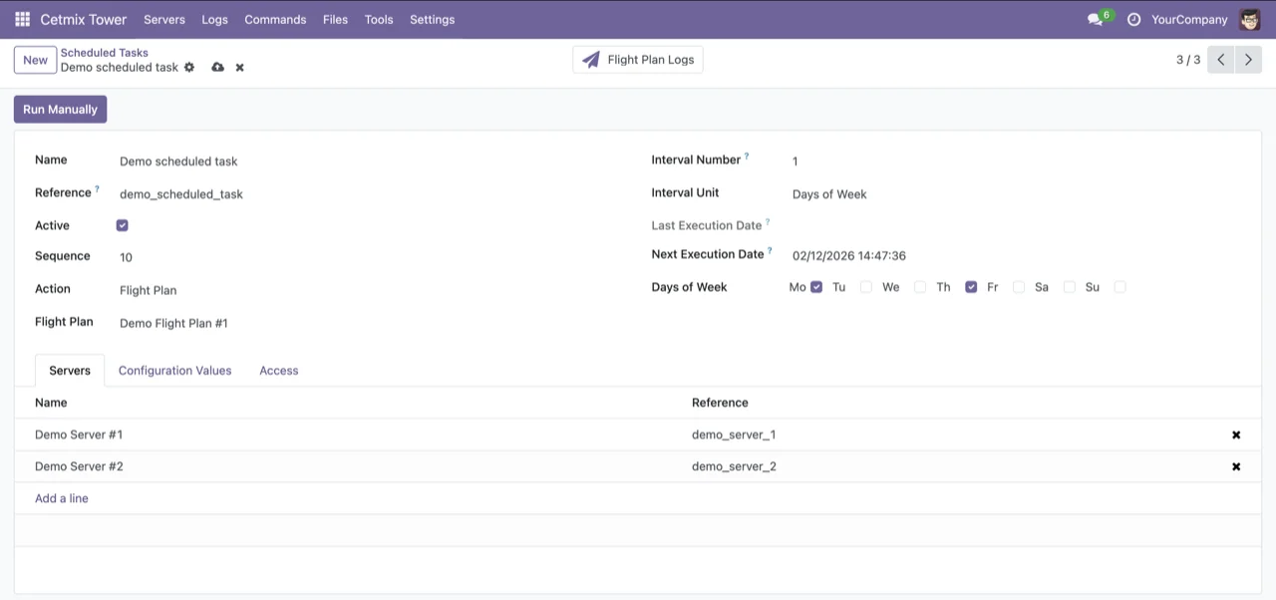Discard changes with the X next to cloud icon
1276x600 pixels.
239,67
